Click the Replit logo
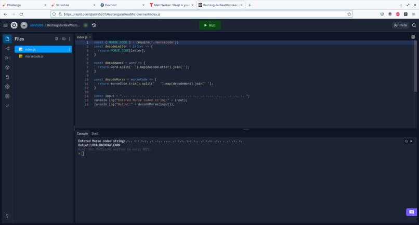The height and width of the screenshot is (225, 419). click(14, 25)
